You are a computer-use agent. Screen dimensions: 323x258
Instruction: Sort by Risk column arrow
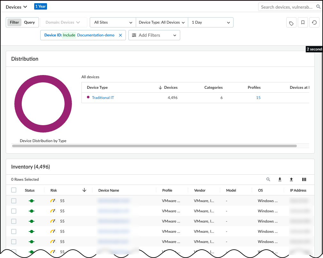84,190
